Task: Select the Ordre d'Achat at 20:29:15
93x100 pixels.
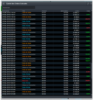Action: 26,34
